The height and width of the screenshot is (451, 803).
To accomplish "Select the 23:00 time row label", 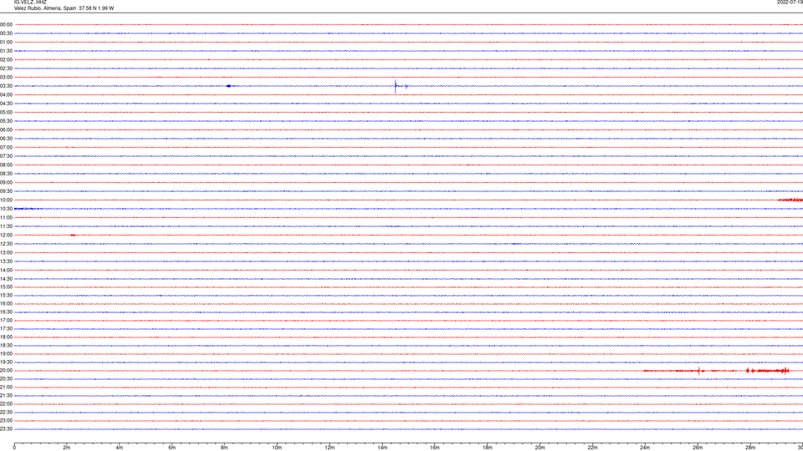I will 6,421.
